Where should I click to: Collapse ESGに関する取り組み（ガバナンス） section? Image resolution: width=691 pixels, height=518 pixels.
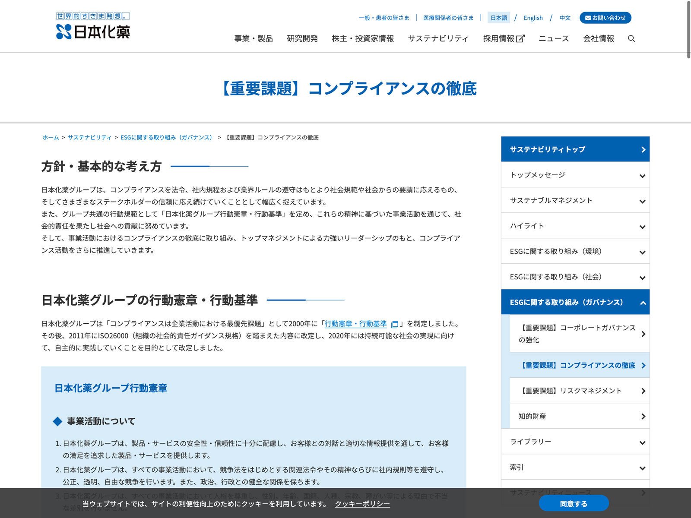point(642,303)
